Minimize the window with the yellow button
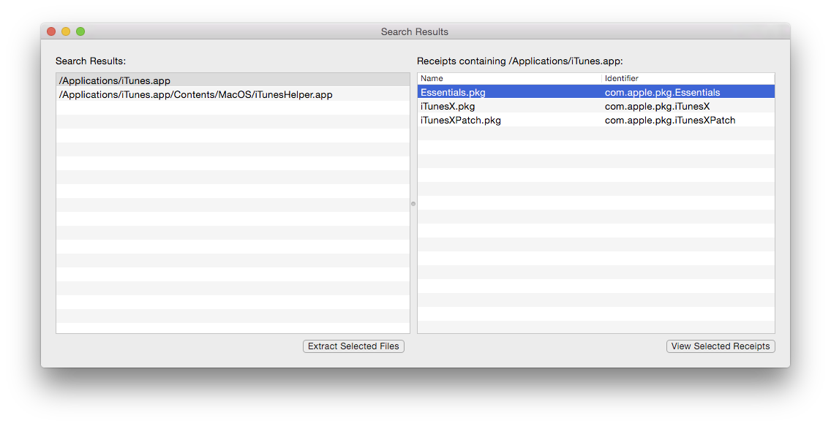 [66, 31]
